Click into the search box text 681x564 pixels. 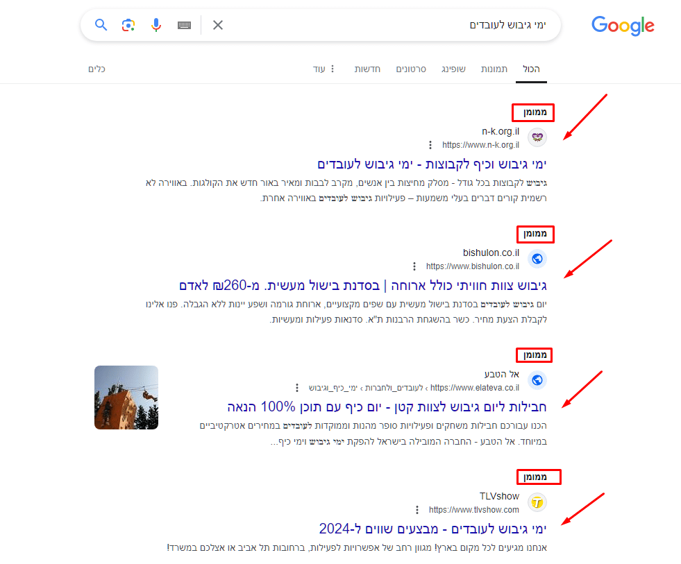(x=507, y=25)
